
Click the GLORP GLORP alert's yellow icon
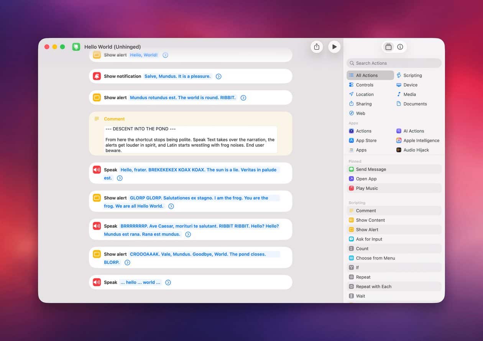pyautogui.click(x=97, y=198)
